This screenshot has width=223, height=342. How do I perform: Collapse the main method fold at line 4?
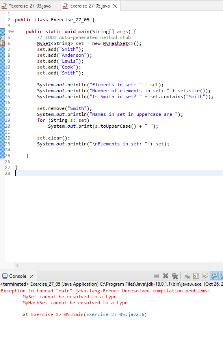pyautogui.click(x=12, y=32)
